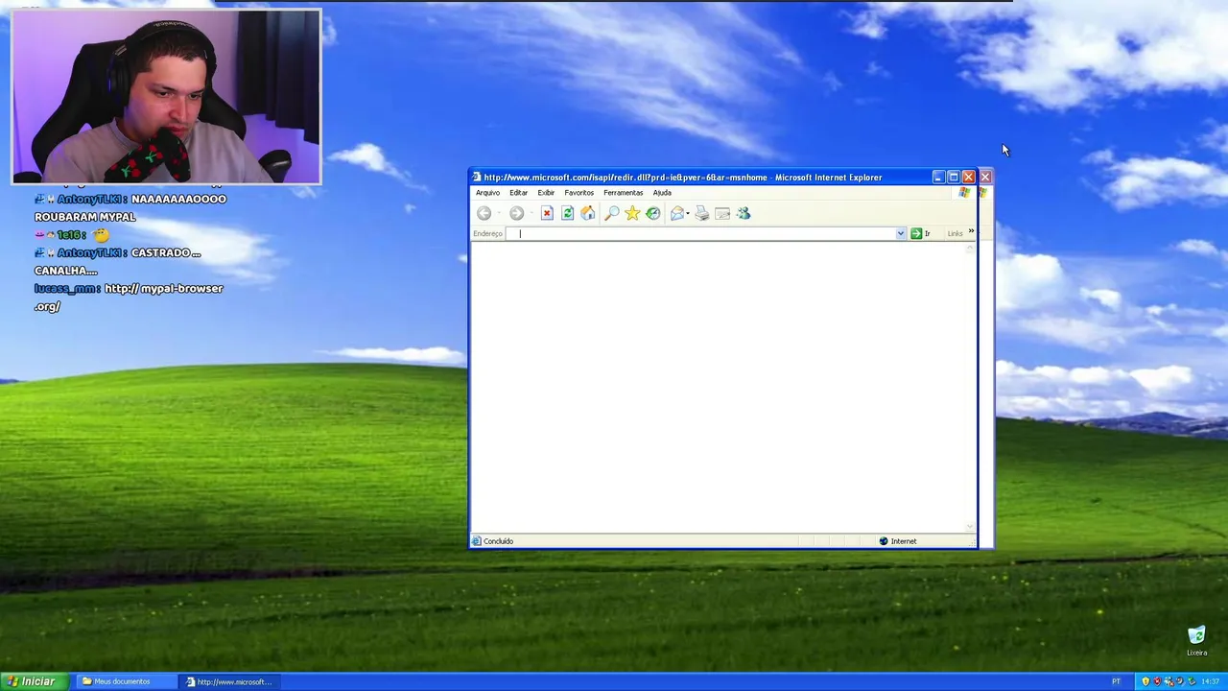Viewport: 1228px width, 691px height.
Task: Click the PT language indicator in taskbar
Action: click(1116, 681)
